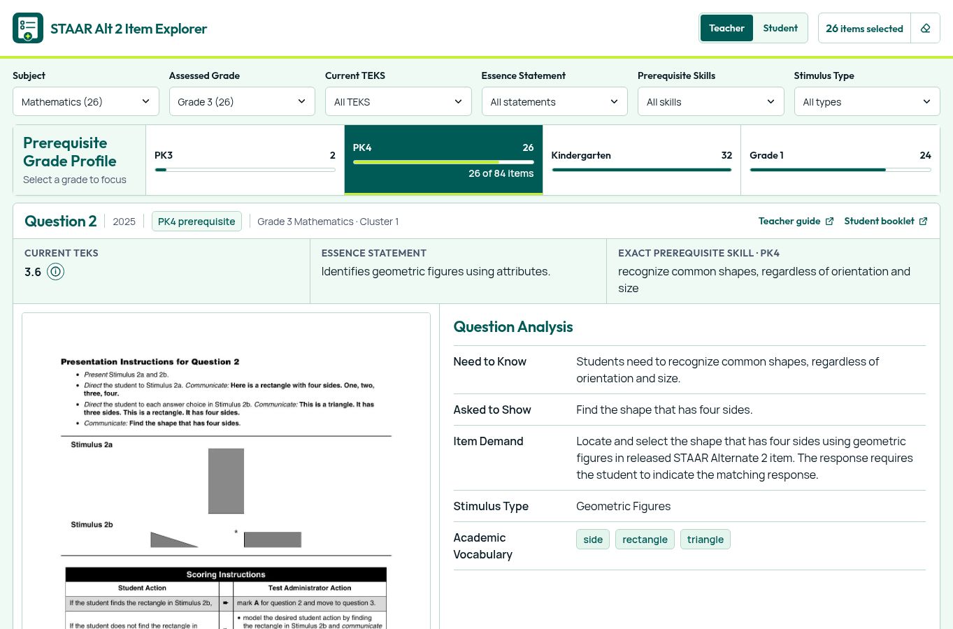Viewport: 953px width, 629px height.
Task: Click the Question 2 document preview thumbnail
Action: pos(226,471)
